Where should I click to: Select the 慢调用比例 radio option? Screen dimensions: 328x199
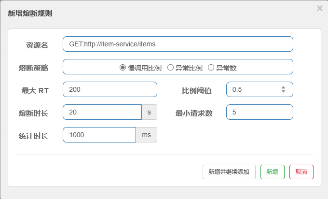[123, 68]
